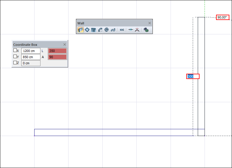Select the circular wall tool

tap(107, 30)
